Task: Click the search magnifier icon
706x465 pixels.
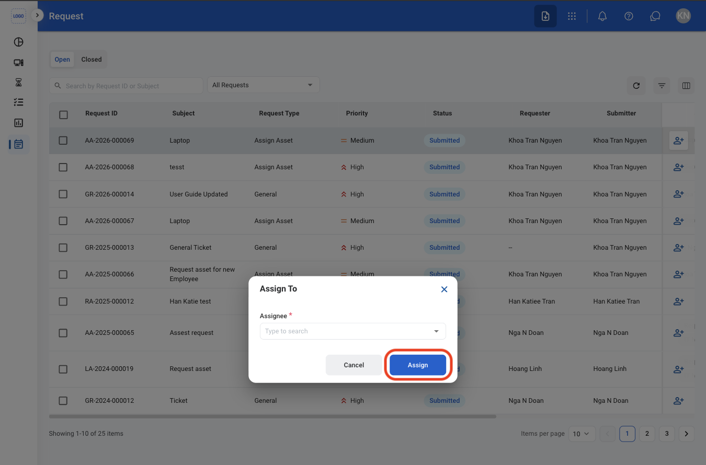Action: tap(58, 86)
